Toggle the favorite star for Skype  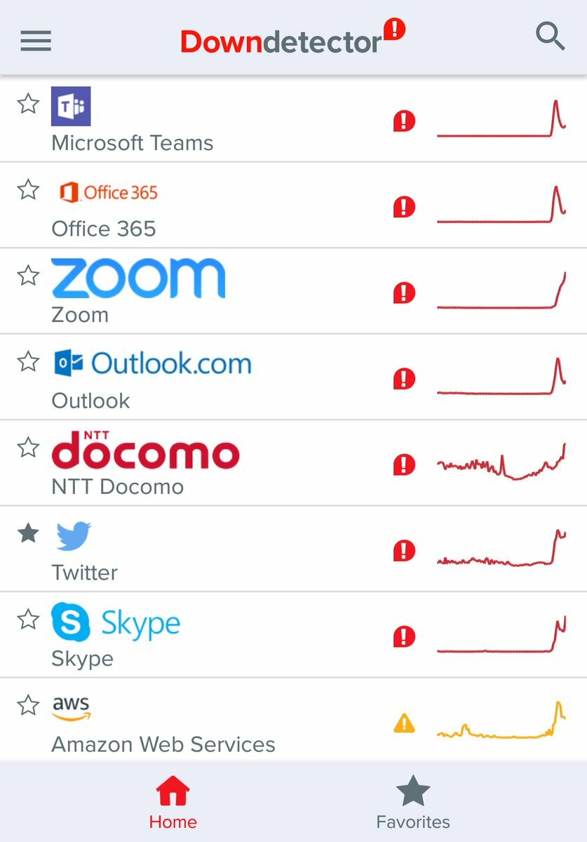28,619
